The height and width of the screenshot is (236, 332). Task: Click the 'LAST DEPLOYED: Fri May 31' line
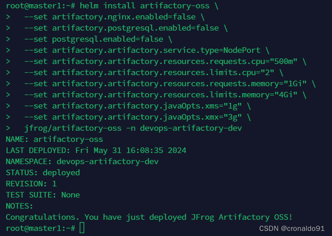tap(96, 150)
